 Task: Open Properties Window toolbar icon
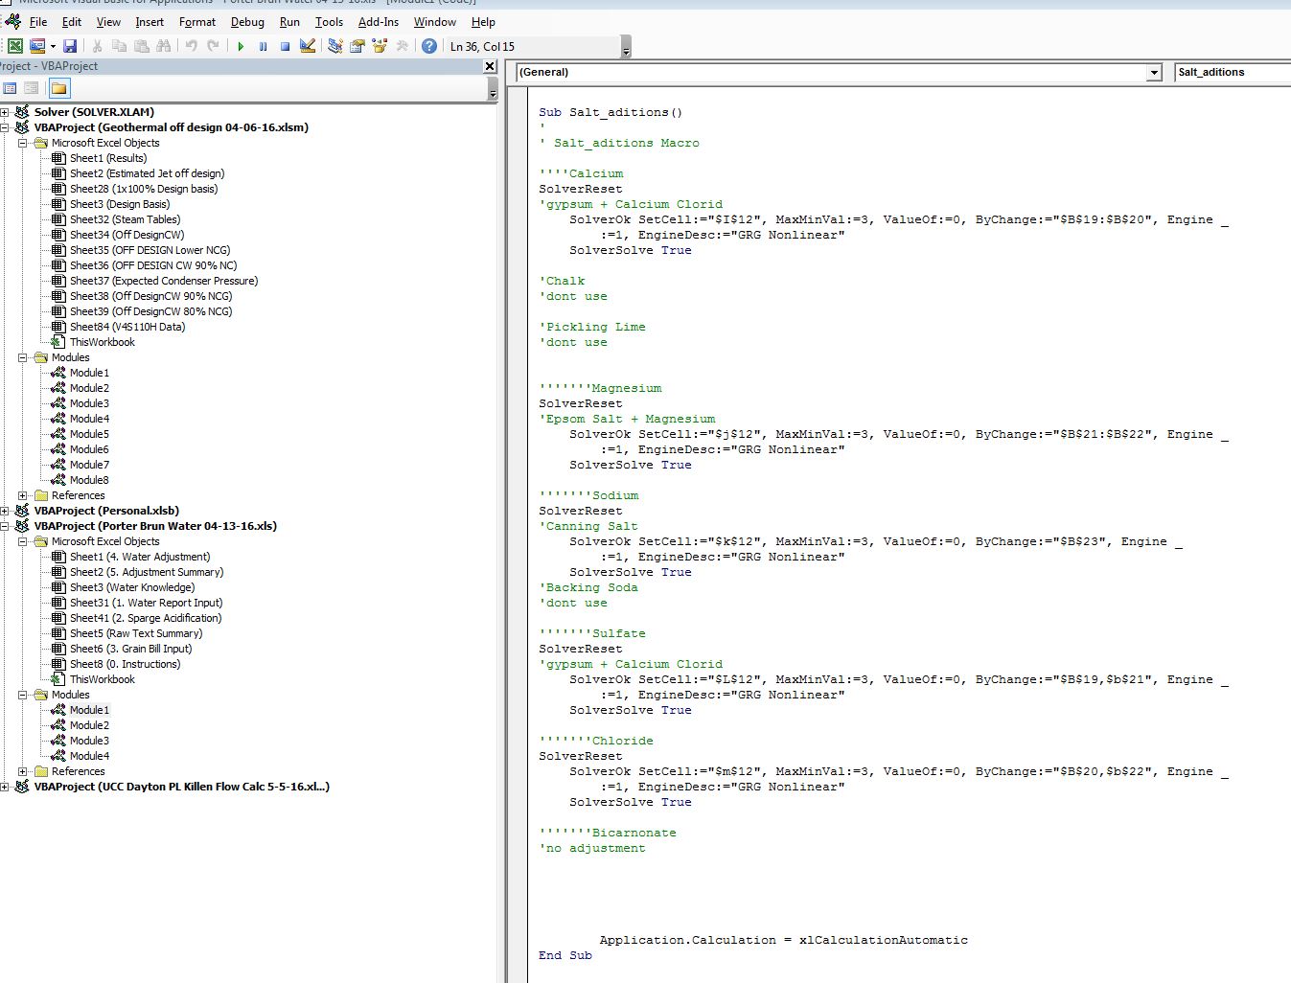click(357, 46)
